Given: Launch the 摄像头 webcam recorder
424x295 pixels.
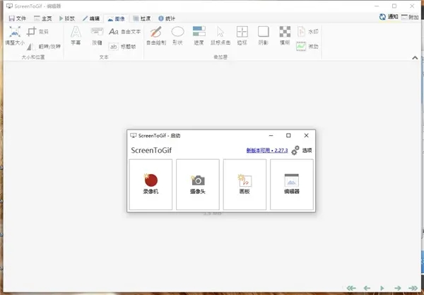Looking at the screenshot, I should pyautogui.click(x=197, y=184).
